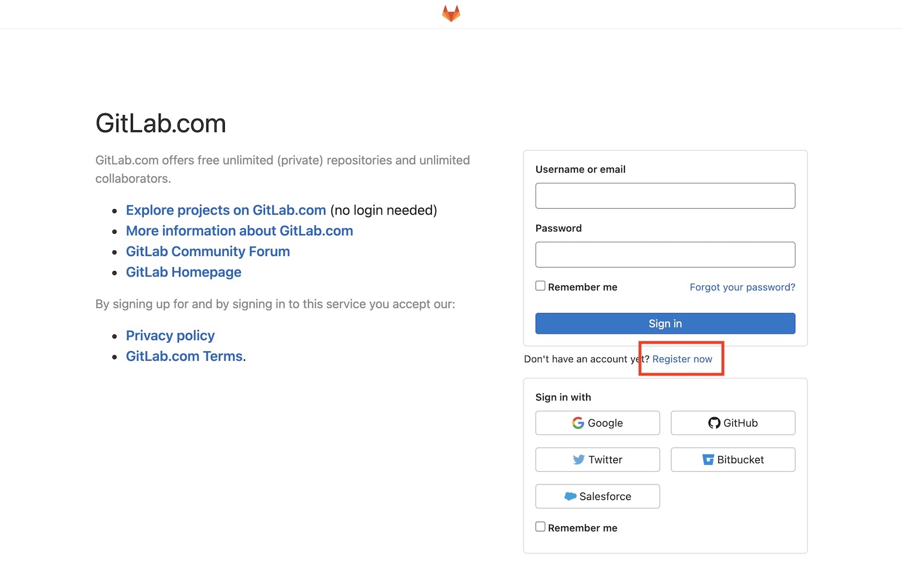The width and height of the screenshot is (902, 587).
Task: Click the blue Sign in button
Action: (665, 323)
